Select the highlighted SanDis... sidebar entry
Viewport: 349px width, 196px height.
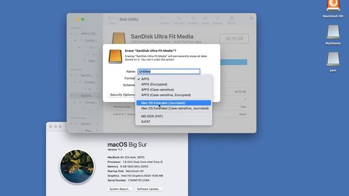tap(86, 96)
